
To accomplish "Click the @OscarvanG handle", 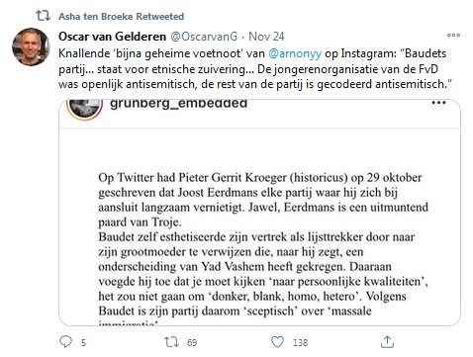I will tap(204, 37).
